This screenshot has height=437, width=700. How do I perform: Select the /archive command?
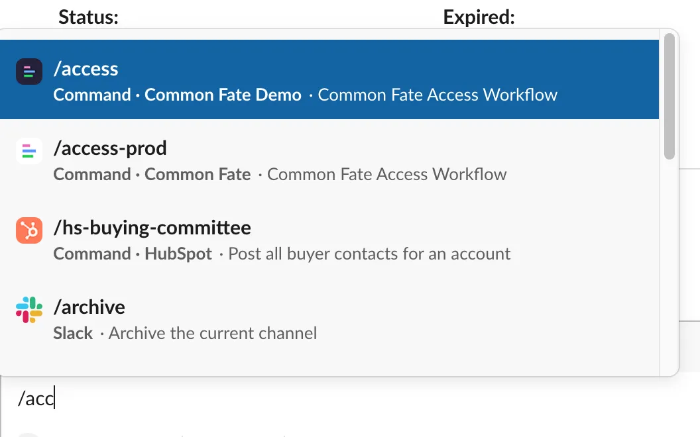pos(89,307)
